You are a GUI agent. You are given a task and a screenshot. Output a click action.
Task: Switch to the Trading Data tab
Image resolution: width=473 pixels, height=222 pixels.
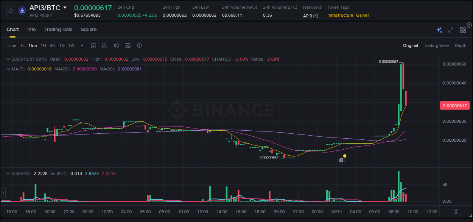58,29
